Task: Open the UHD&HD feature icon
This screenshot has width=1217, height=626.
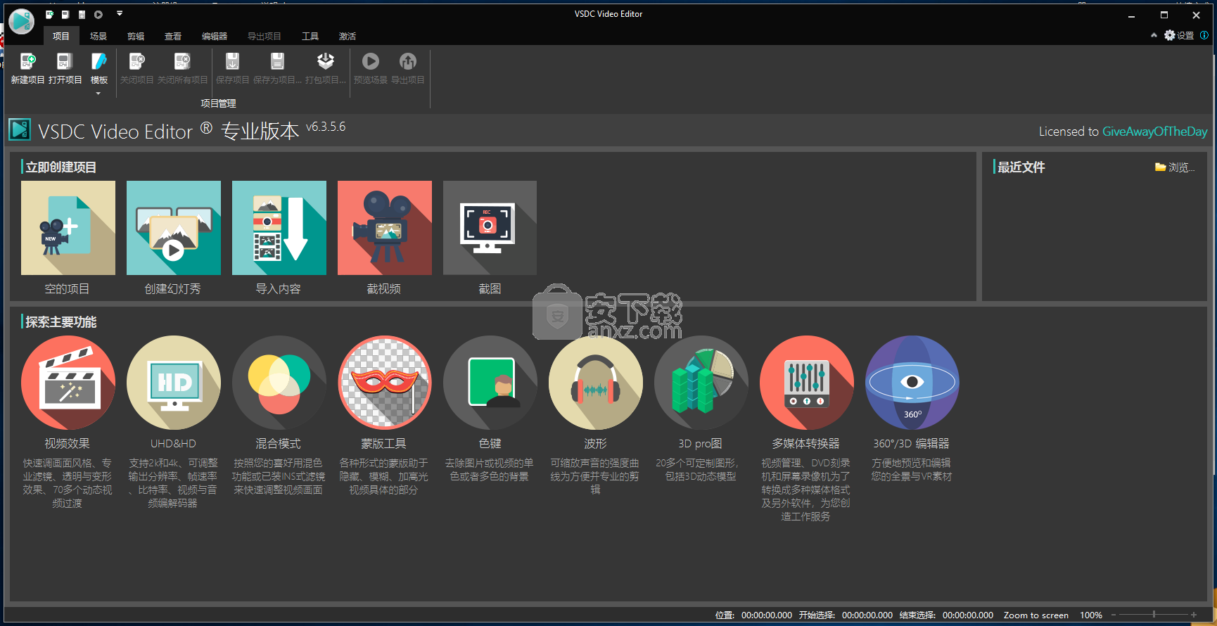Action: (x=173, y=383)
